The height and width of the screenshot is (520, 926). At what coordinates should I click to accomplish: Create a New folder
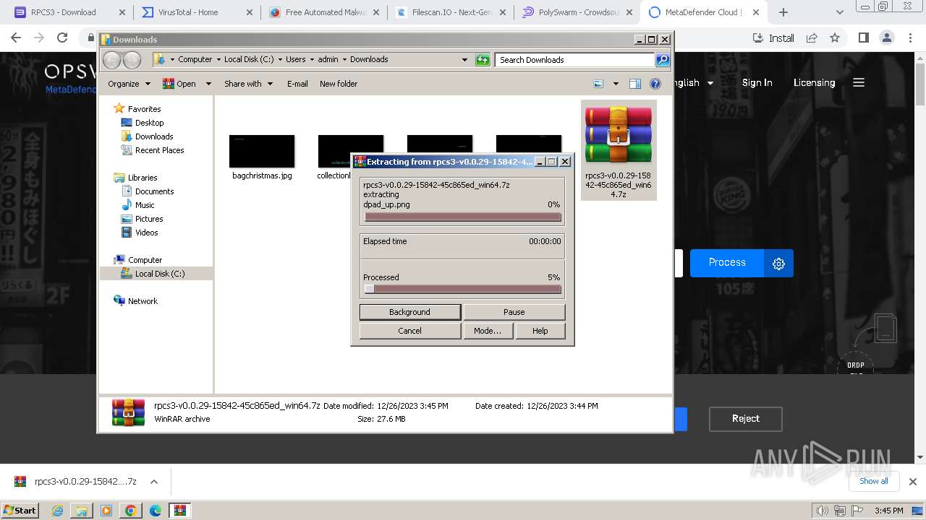tap(339, 84)
